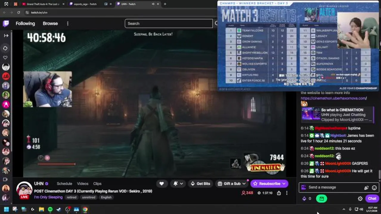Image resolution: width=381 pixels, height=214 pixels.
Task: Click the purple Chat send button
Action: (372, 199)
